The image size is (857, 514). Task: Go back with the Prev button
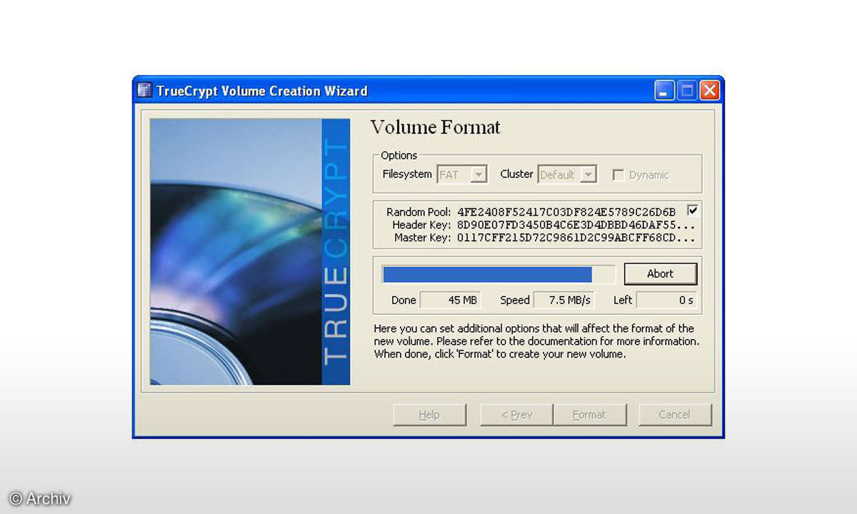click(x=516, y=415)
